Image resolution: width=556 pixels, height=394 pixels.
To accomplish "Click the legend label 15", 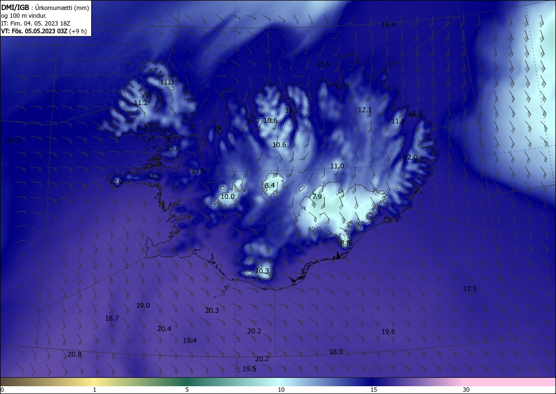I will point(374,390).
